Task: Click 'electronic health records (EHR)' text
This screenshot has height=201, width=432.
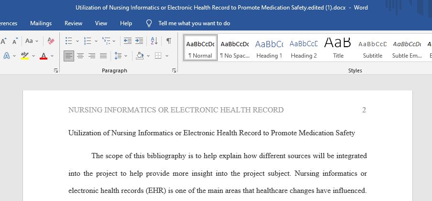Action: tap(117, 191)
